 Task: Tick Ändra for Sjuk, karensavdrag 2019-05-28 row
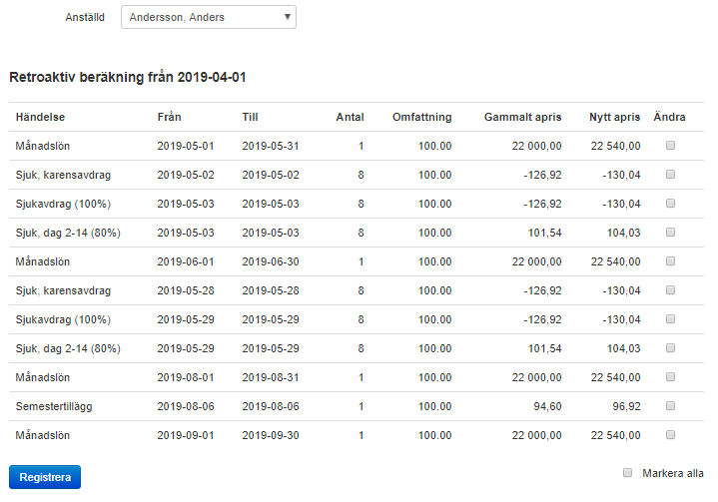[x=670, y=290]
